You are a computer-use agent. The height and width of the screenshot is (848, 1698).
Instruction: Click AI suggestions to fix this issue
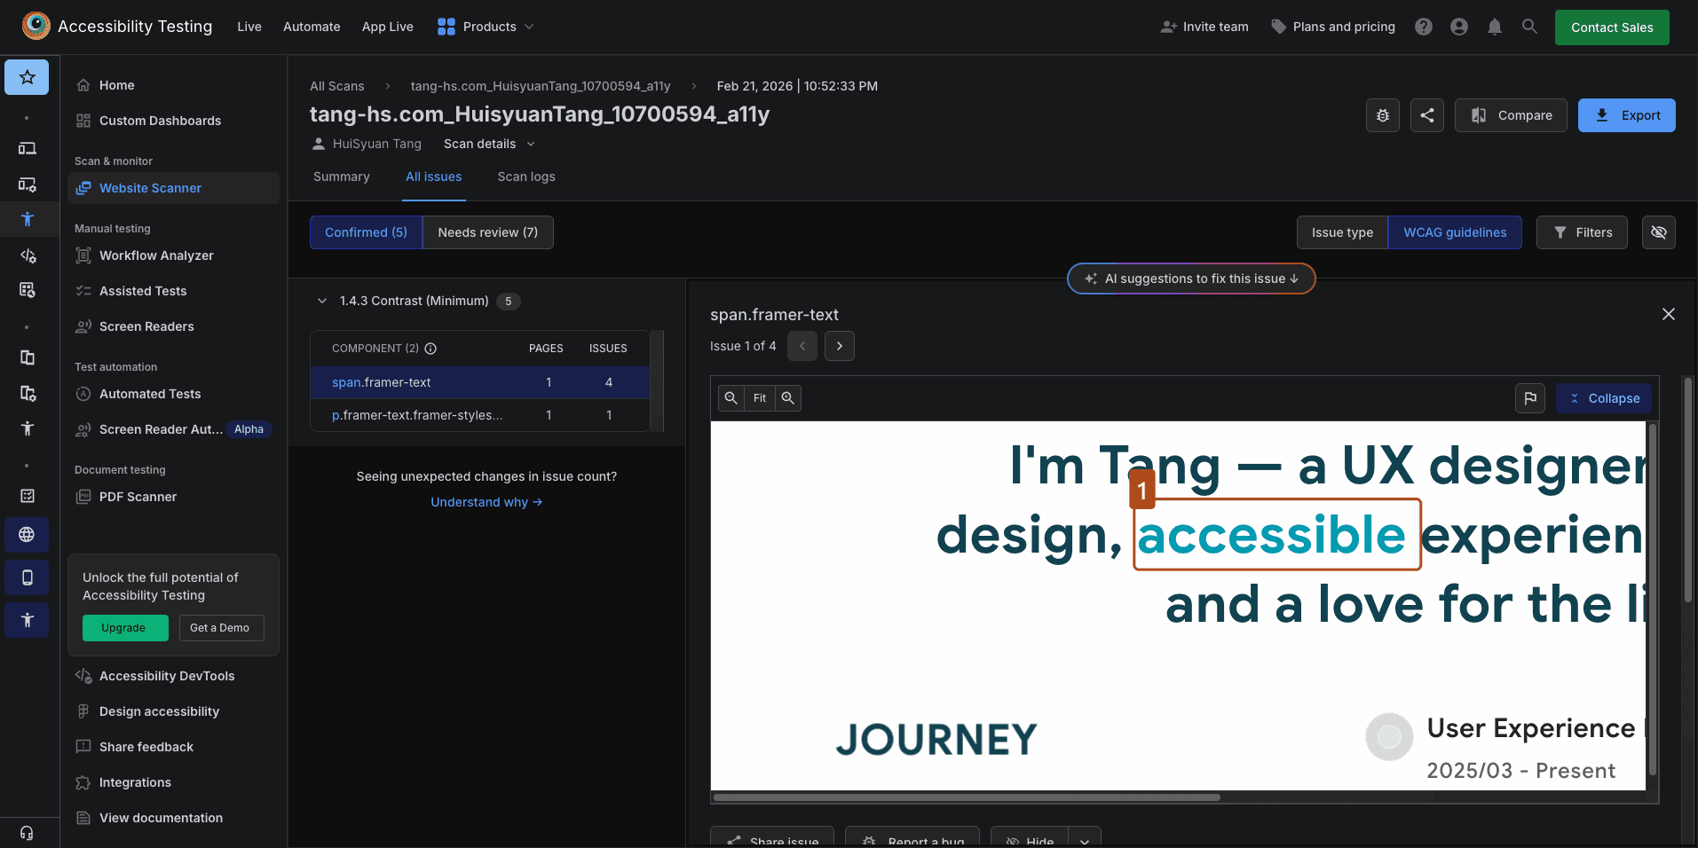[1191, 279]
